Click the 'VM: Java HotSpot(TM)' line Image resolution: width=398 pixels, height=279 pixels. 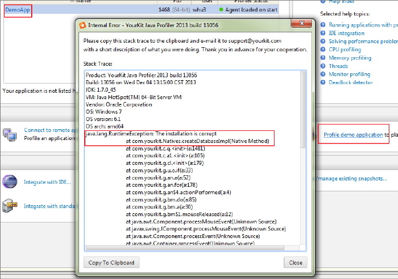(133, 97)
